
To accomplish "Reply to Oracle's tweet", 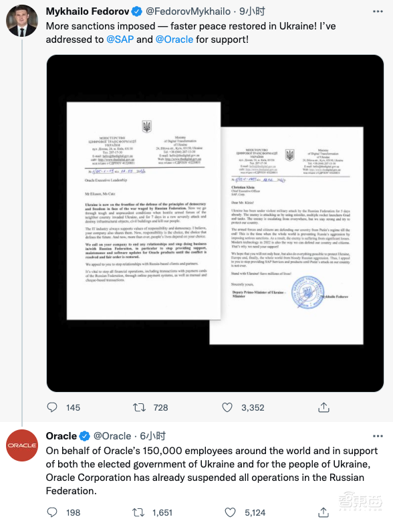I will tap(52, 512).
